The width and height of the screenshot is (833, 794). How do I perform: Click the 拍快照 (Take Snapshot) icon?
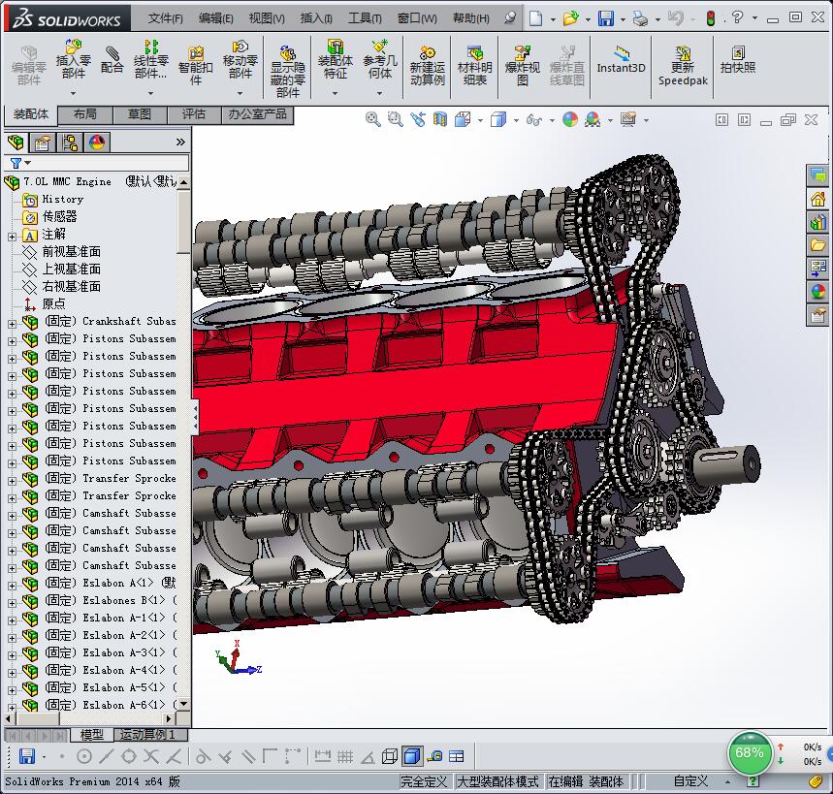[737, 59]
